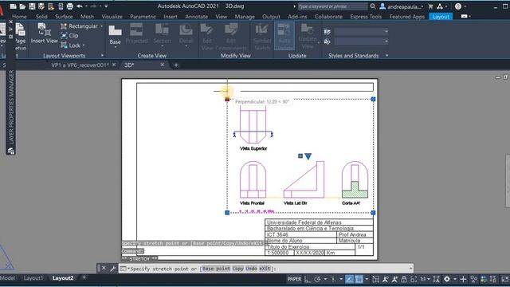510x287 pixels.
Task: Click the Base view tool
Action: [x=115, y=35]
